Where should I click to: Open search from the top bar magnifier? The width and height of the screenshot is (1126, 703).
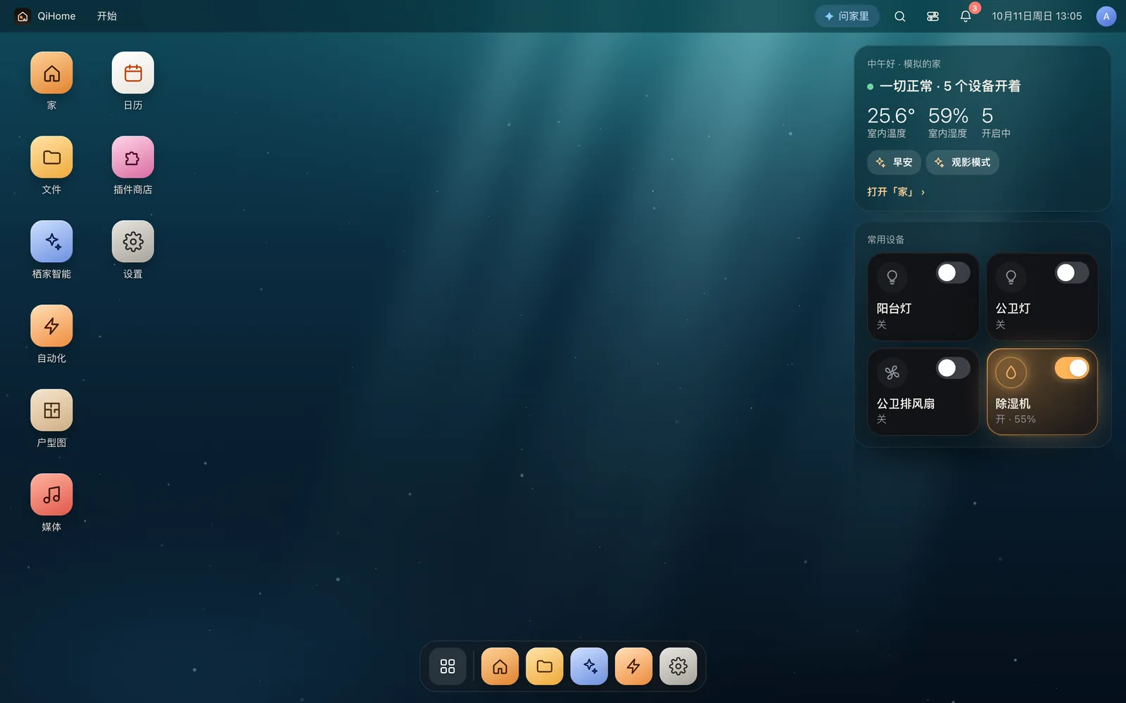899,16
